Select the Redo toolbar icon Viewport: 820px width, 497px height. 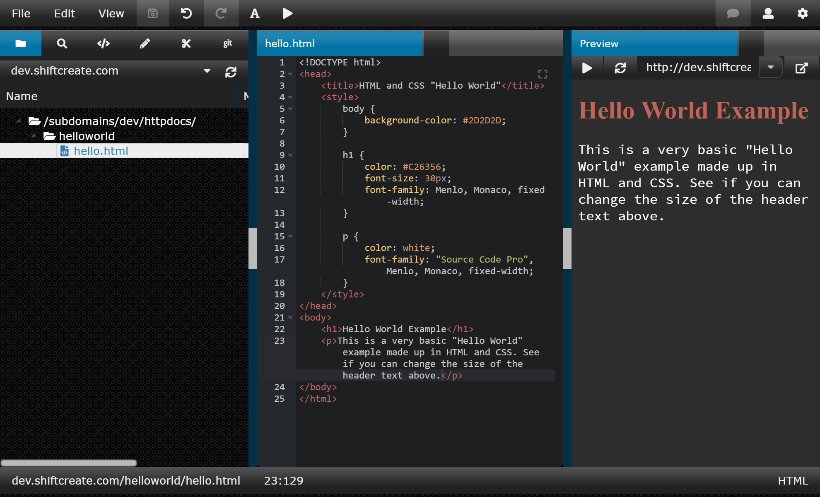point(221,13)
